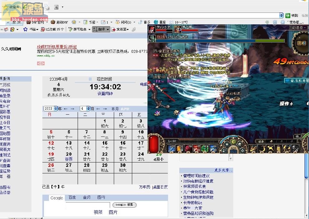The height and width of the screenshot is (219, 309).
Task: Click the printer icon in browser toolbar
Action: pos(46,7)
